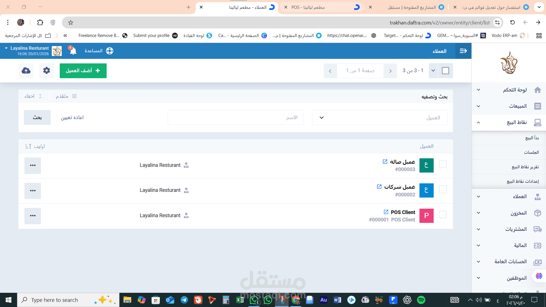Click the cloud upload import icon
The height and width of the screenshot is (307, 546).
[x=26, y=70]
